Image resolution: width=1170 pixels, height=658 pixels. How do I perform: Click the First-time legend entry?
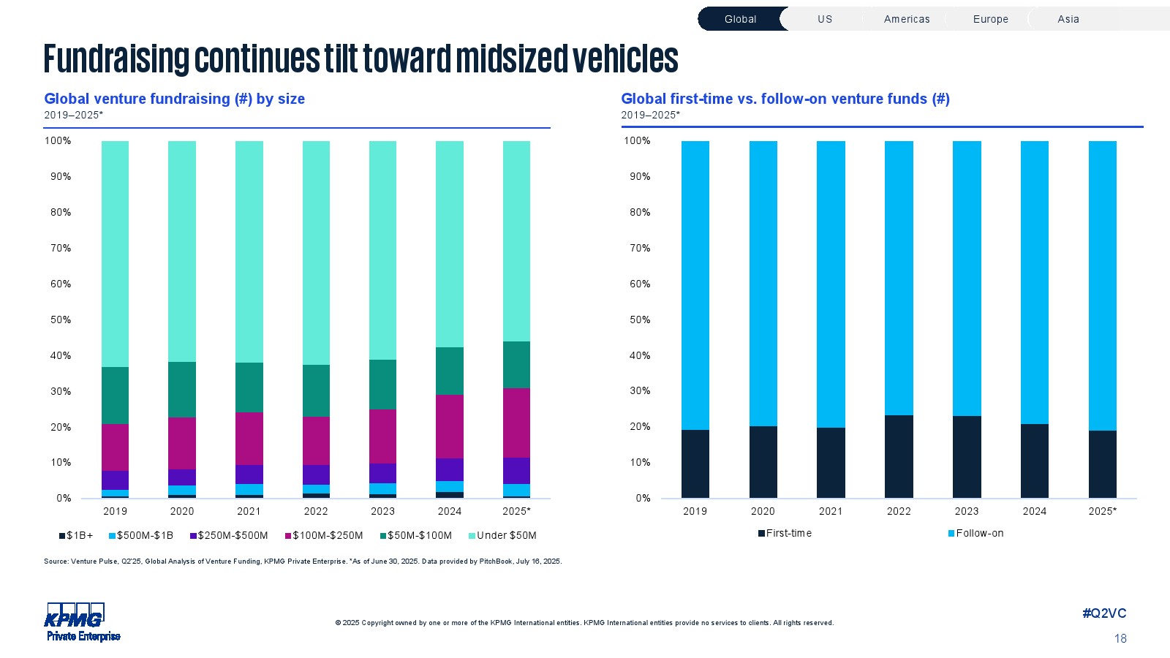[x=785, y=534]
